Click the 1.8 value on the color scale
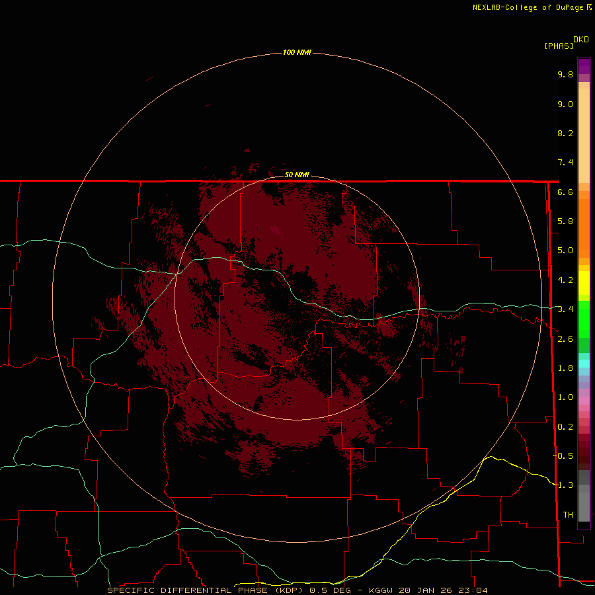This screenshot has height=595, width=595. click(x=565, y=368)
